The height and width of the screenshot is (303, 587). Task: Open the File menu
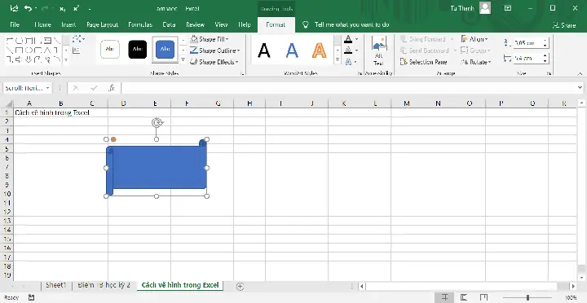click(x=15, y=24)
